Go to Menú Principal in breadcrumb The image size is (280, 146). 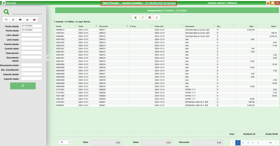point(111,3)
